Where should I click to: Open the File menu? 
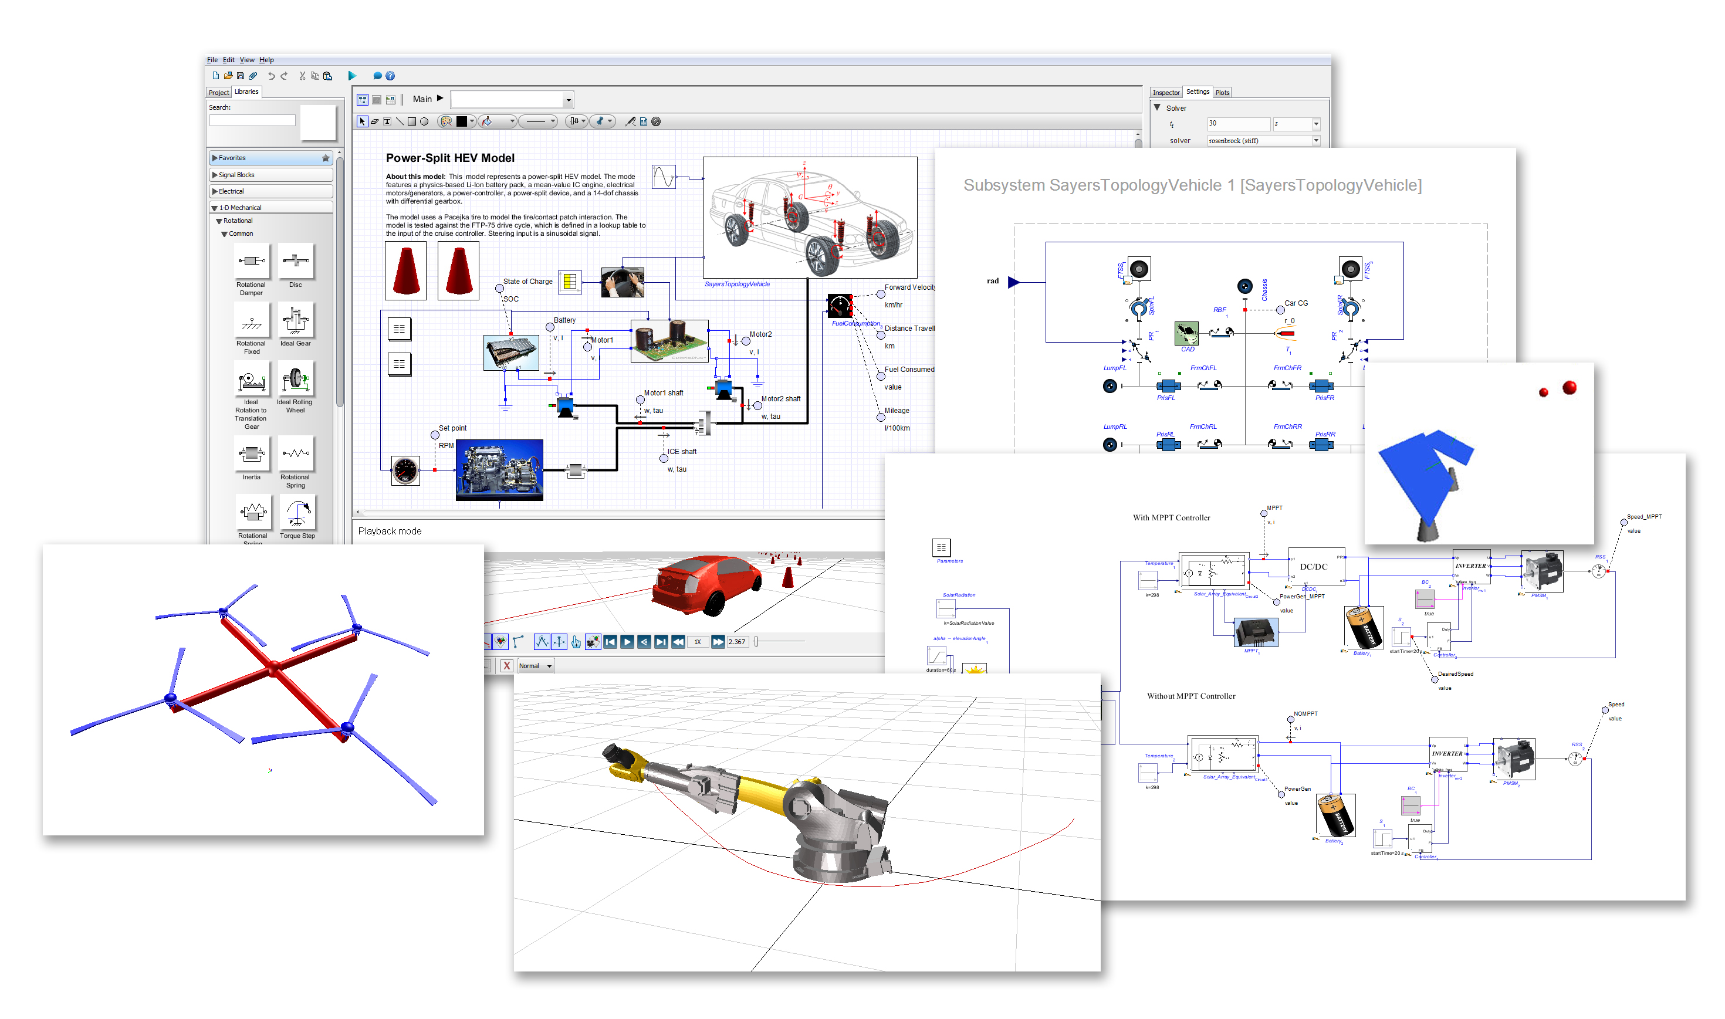[212, 60]
